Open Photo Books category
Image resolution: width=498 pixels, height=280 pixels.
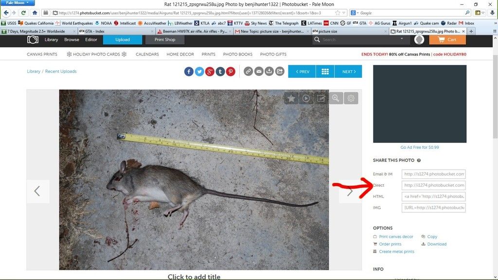point(237,54)
